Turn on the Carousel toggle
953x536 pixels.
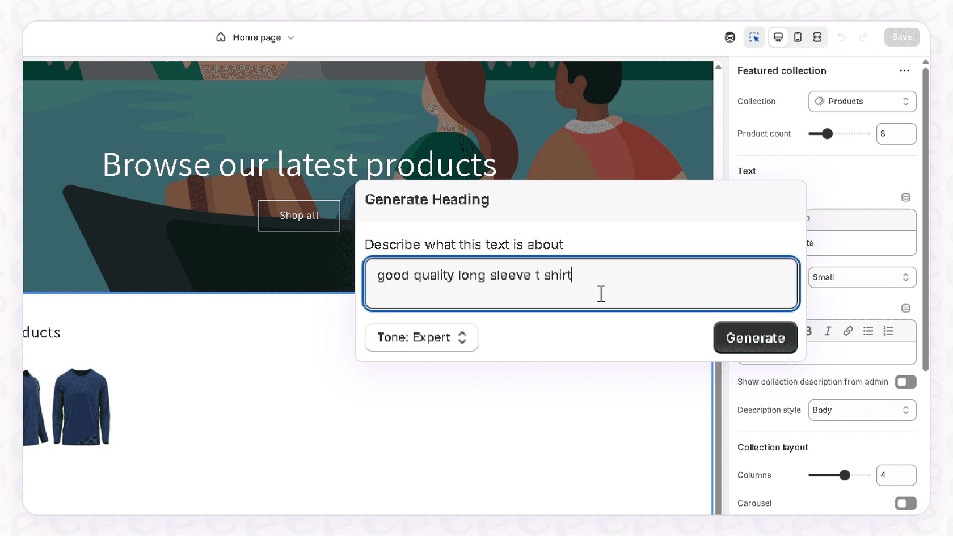tap(905, 503)
